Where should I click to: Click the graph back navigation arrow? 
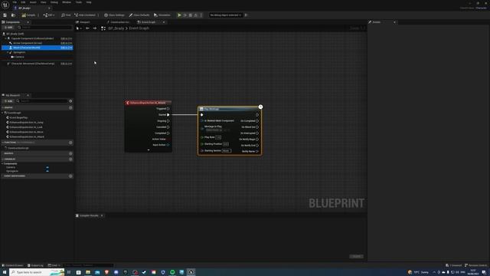click(x=87, y=28)
